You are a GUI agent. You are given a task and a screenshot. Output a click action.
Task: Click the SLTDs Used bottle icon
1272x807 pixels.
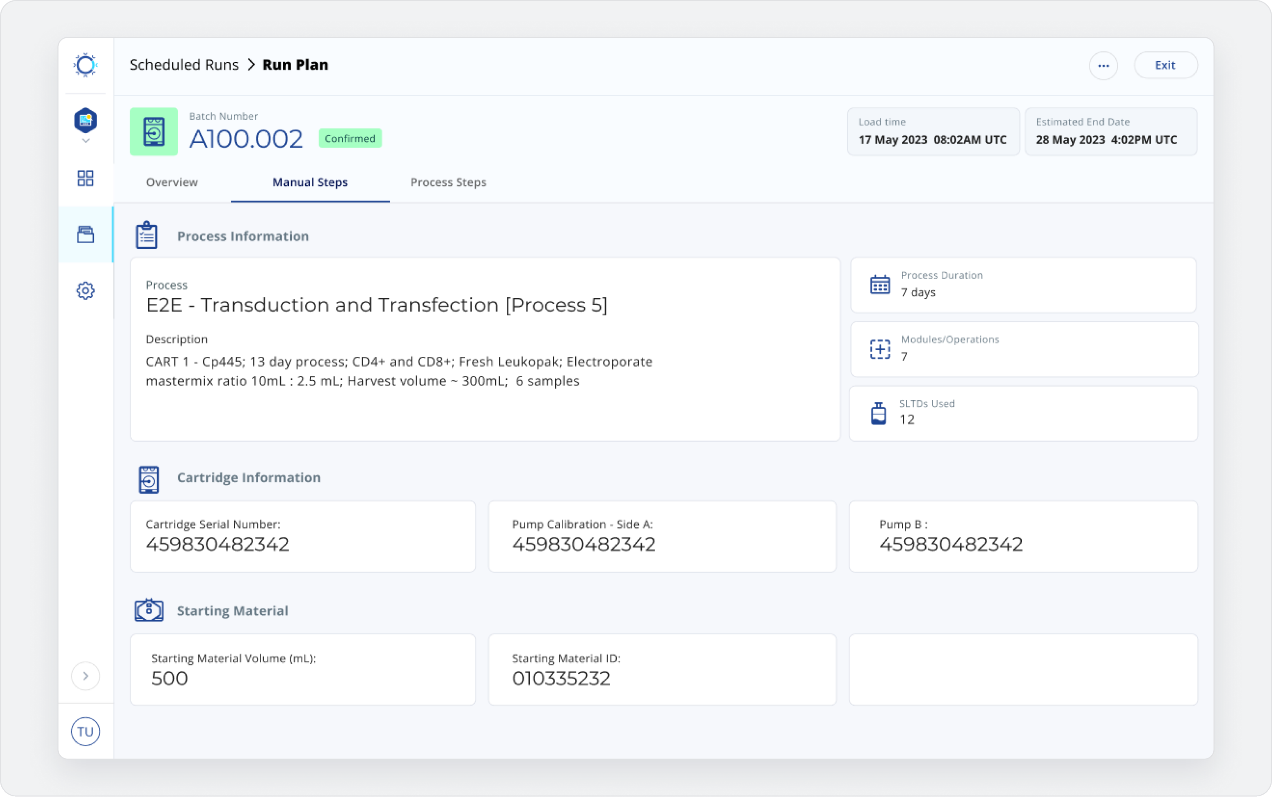(879, 413)
